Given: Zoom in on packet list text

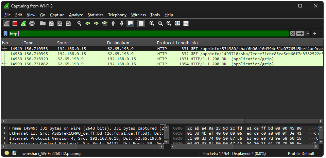Looking at the screenshot, I should coord(152,24).
